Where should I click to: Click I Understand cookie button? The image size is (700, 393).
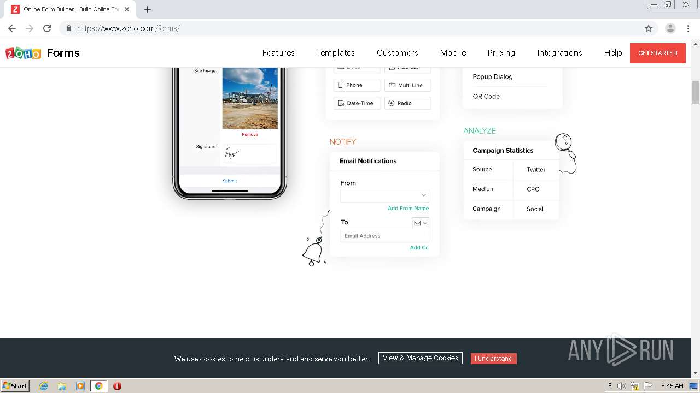pos(494,359)
